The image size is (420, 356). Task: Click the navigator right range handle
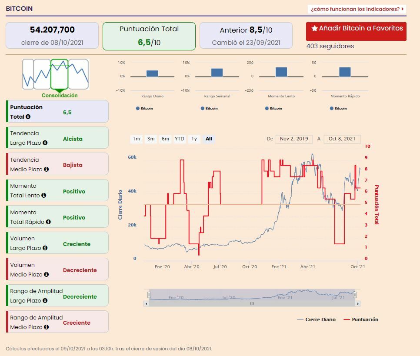[355, 295]
